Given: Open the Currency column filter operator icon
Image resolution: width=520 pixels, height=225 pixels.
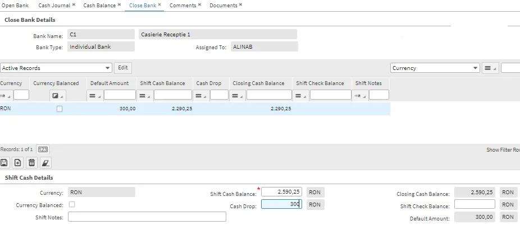Looking at the screenshot, I should [5, 96].
